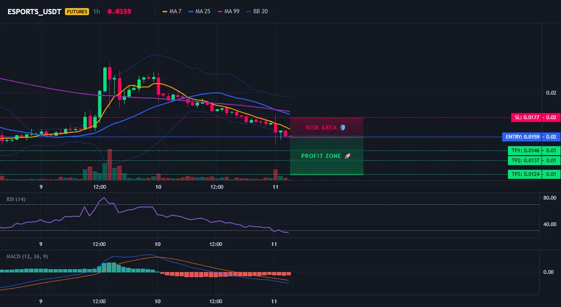Screen dimensions: 561x307
Task: Toggle the MA 99 legend entry
Action: [x=228, y=11]
